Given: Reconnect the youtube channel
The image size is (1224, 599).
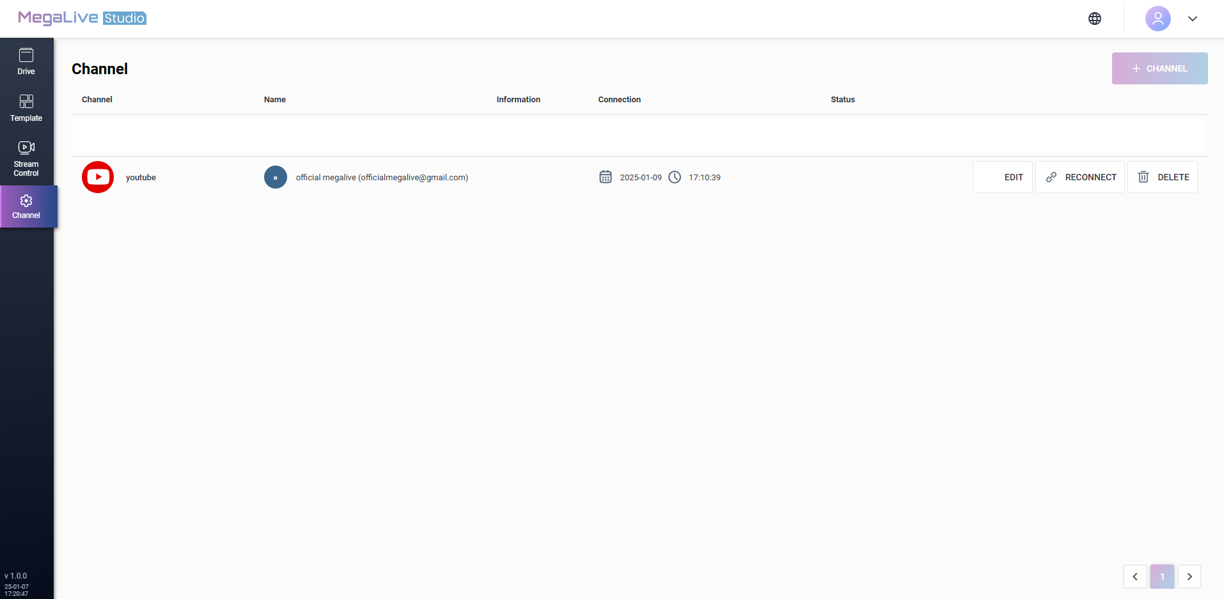Looking at the screenshot, I should 1080,177.
